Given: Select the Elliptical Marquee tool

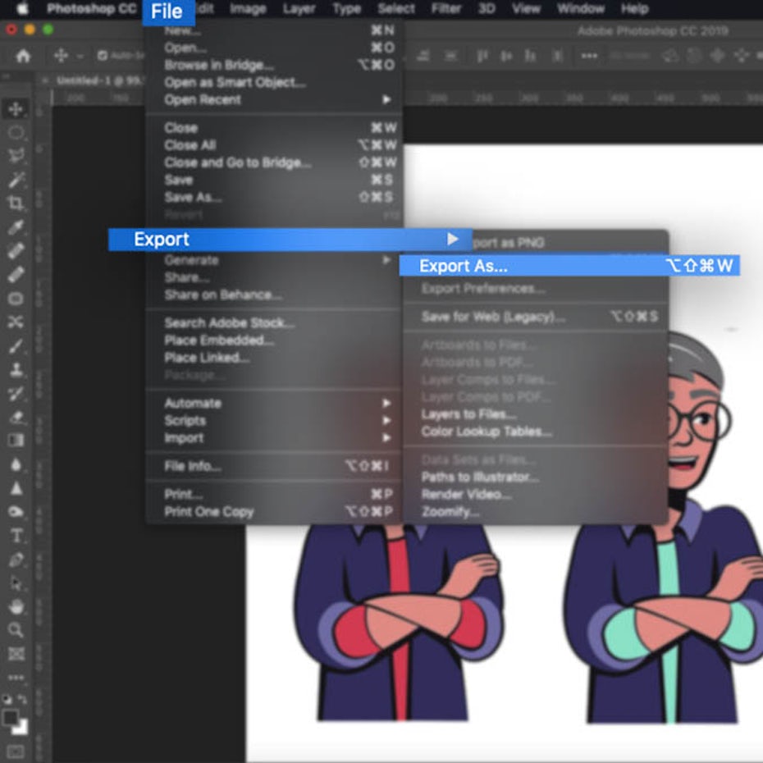Looking at the screenshot, I should coord(16,133).
